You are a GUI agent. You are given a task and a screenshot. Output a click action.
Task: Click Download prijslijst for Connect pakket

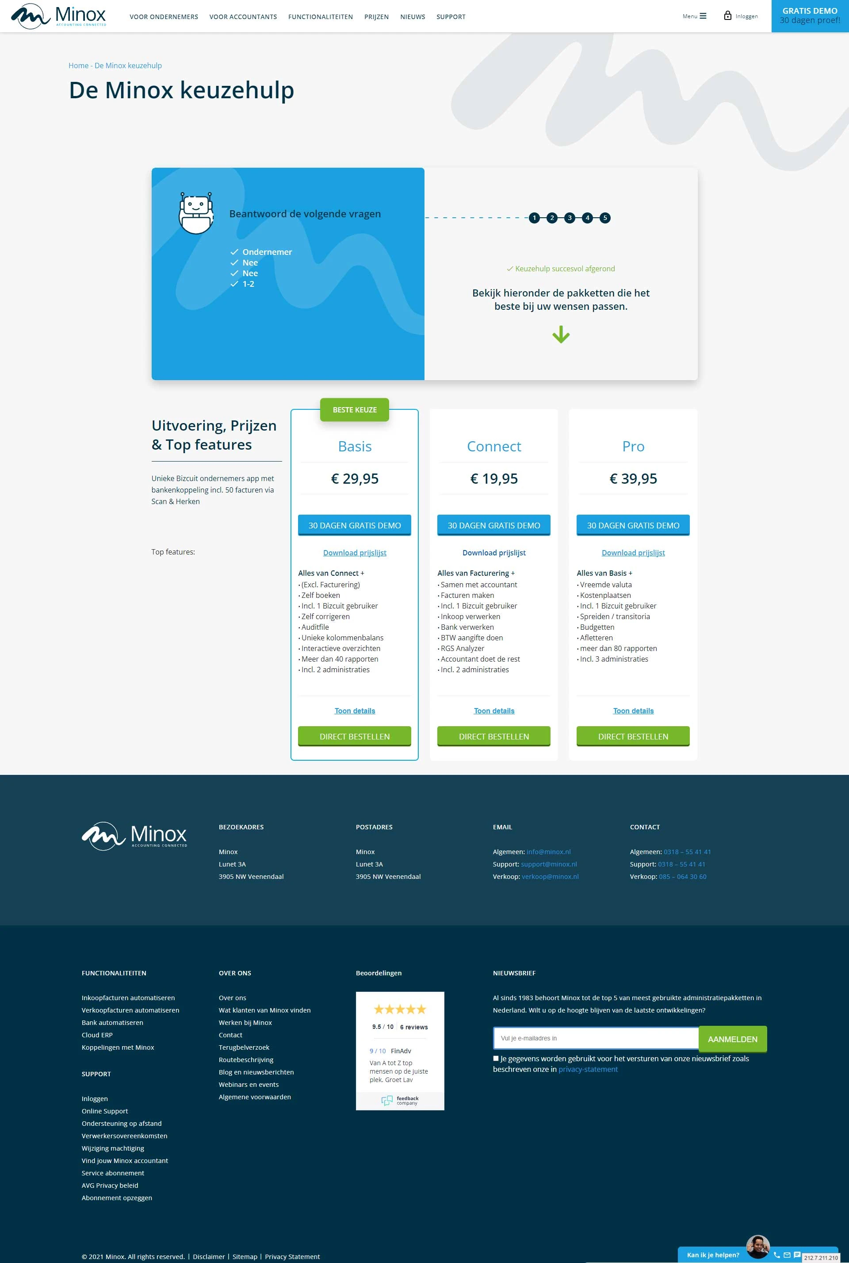pyautogui.click(x=493, y=553)
